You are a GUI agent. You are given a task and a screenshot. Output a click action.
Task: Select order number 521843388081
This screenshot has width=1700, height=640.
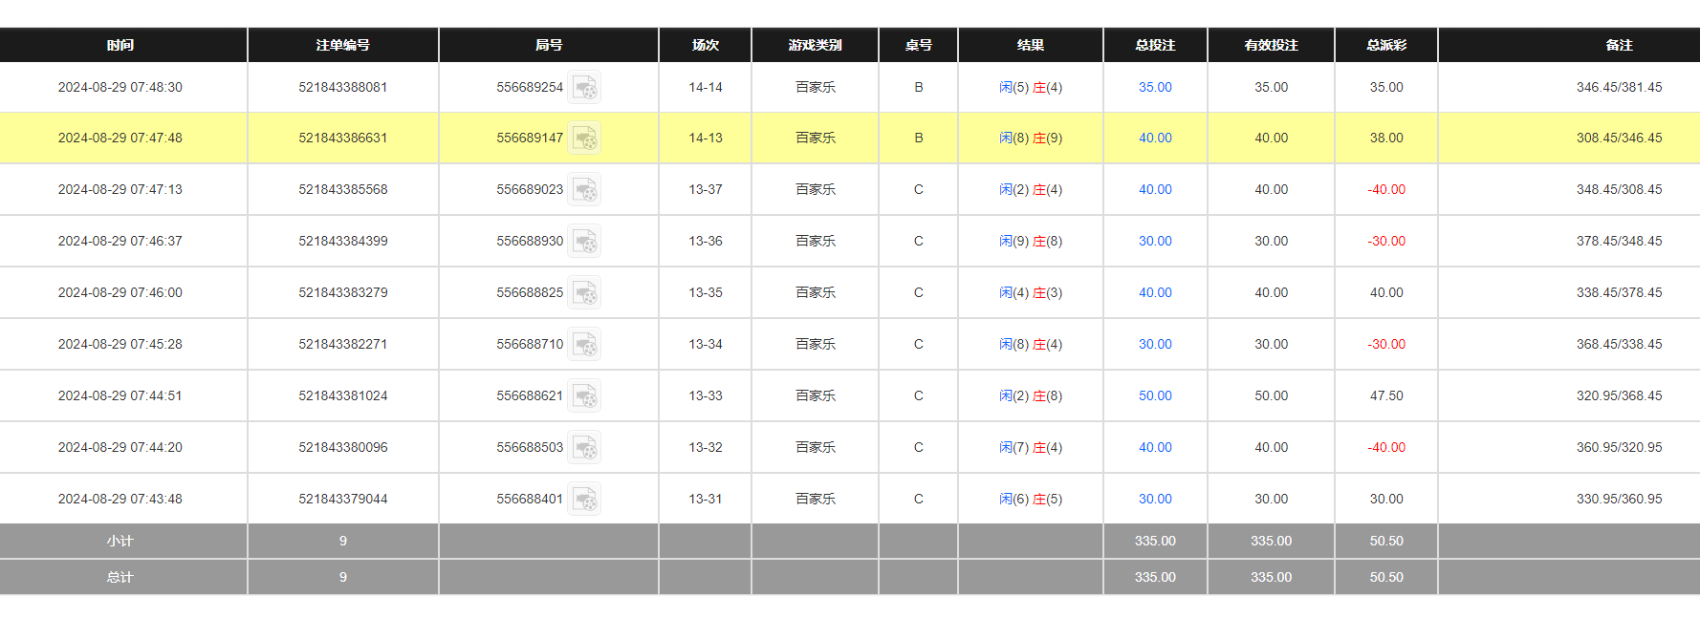click(342, 87)
